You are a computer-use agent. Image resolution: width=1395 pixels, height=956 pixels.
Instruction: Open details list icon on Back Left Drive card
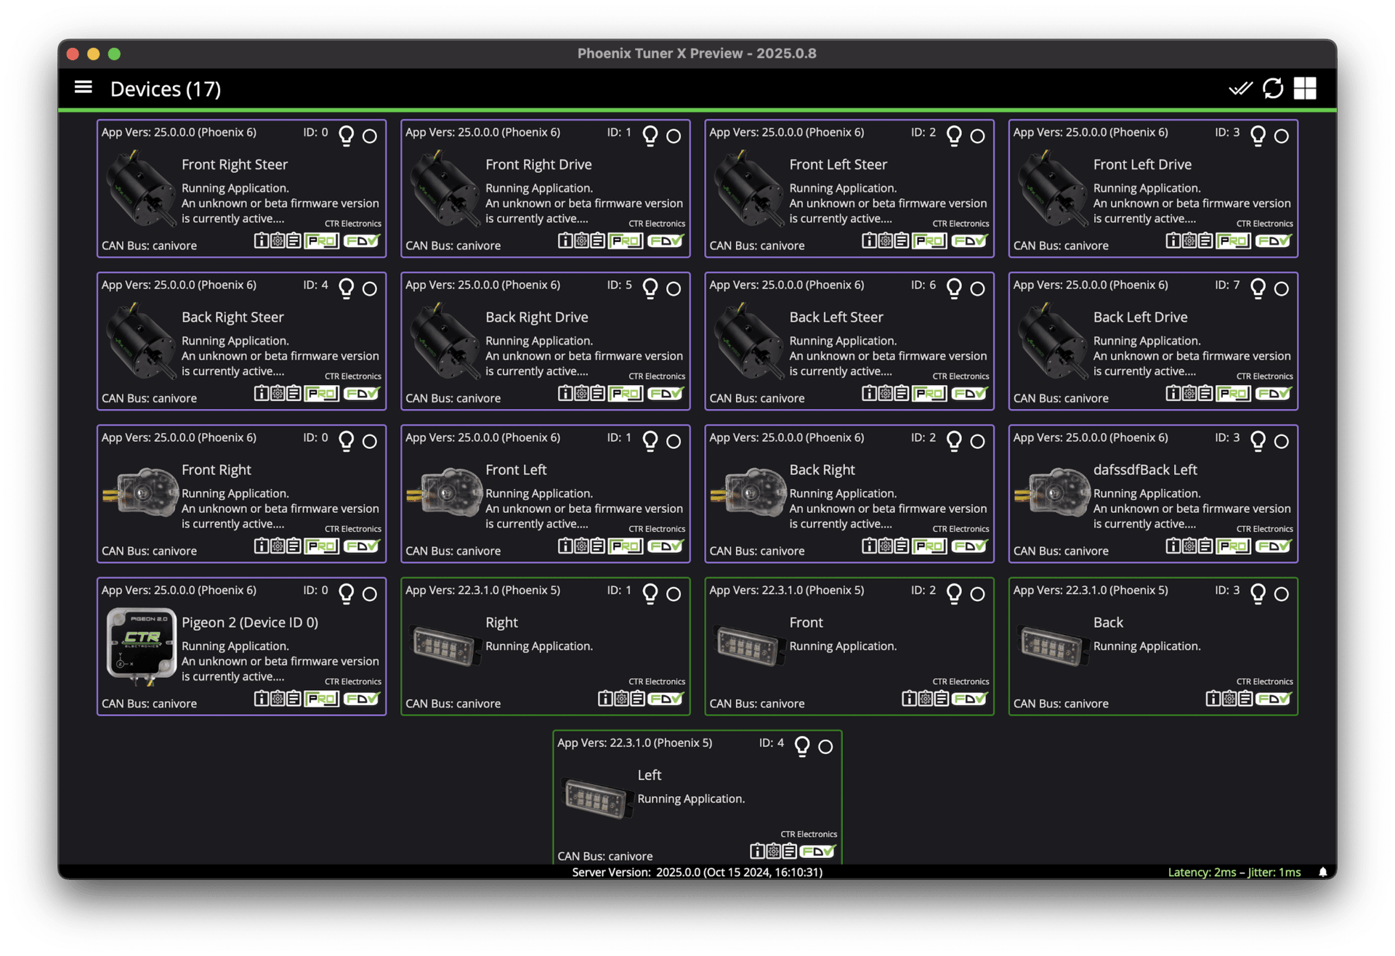[1205, 393]
